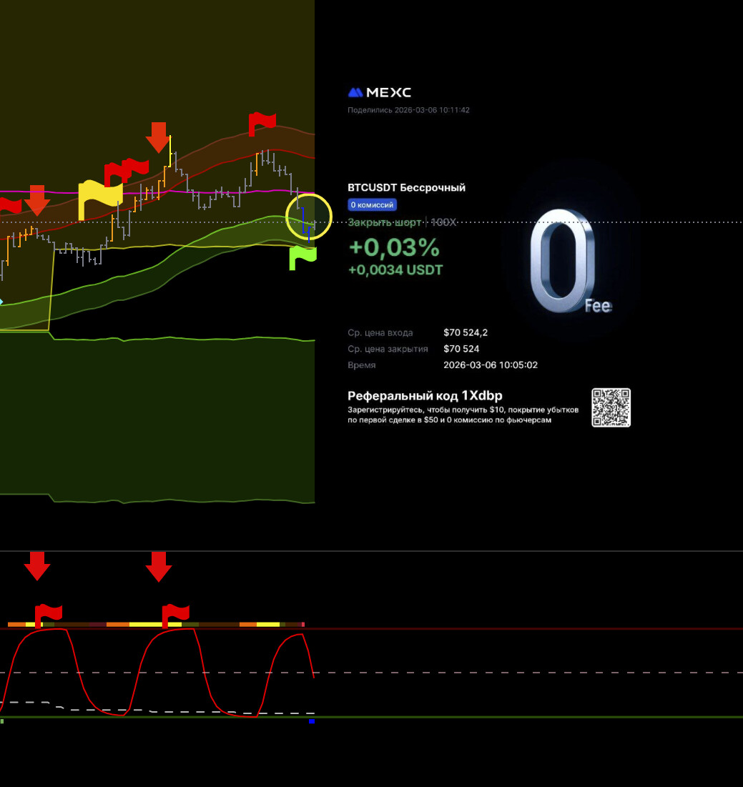The height and width of the screenshot is (787, 743).
Task: Click the yellow circle around the latest candle
Action: pyautogui.click(x=309, y=216)
